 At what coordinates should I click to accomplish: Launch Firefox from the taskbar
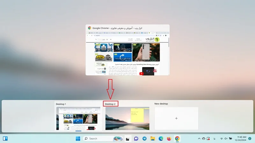click(169, 139)
